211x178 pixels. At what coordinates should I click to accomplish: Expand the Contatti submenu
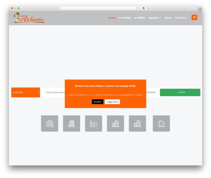pyautogui.click(x=181, y=18)
